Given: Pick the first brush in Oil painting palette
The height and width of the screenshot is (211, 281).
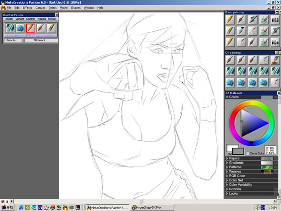Looking at the screenshot, I should [x=229, y=60].
